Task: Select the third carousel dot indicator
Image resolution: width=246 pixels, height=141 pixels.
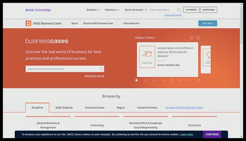Action: 154,80
